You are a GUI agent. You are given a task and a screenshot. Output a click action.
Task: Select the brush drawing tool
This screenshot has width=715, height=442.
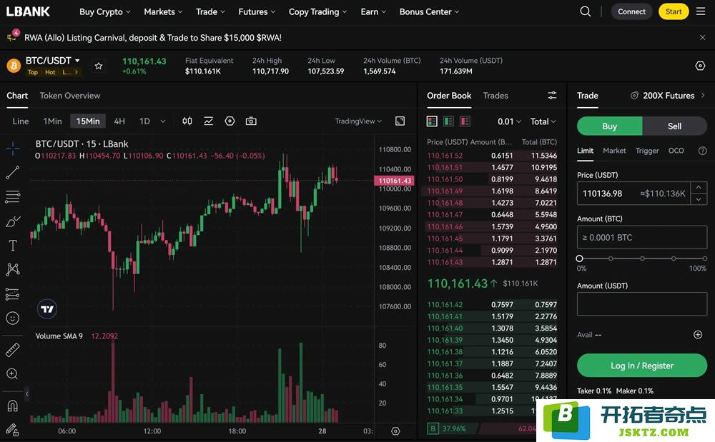coord(13,221)
